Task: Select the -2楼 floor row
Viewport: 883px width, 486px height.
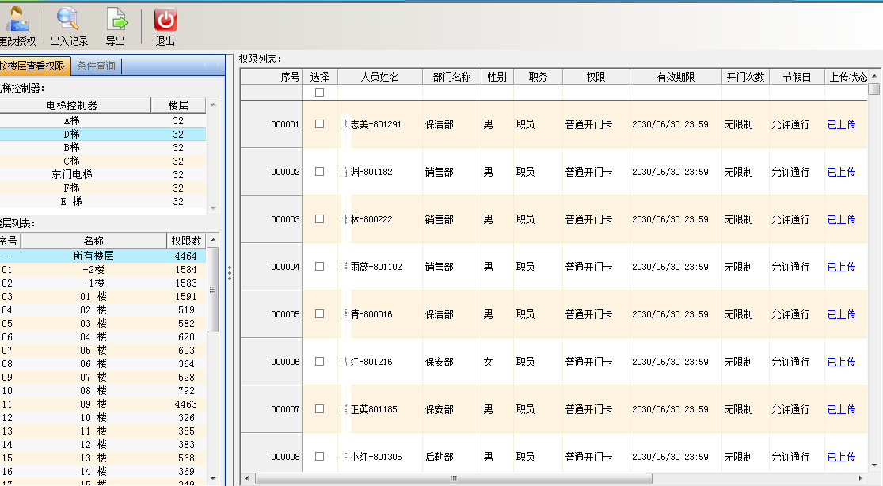Action: [x=102, y=269]
